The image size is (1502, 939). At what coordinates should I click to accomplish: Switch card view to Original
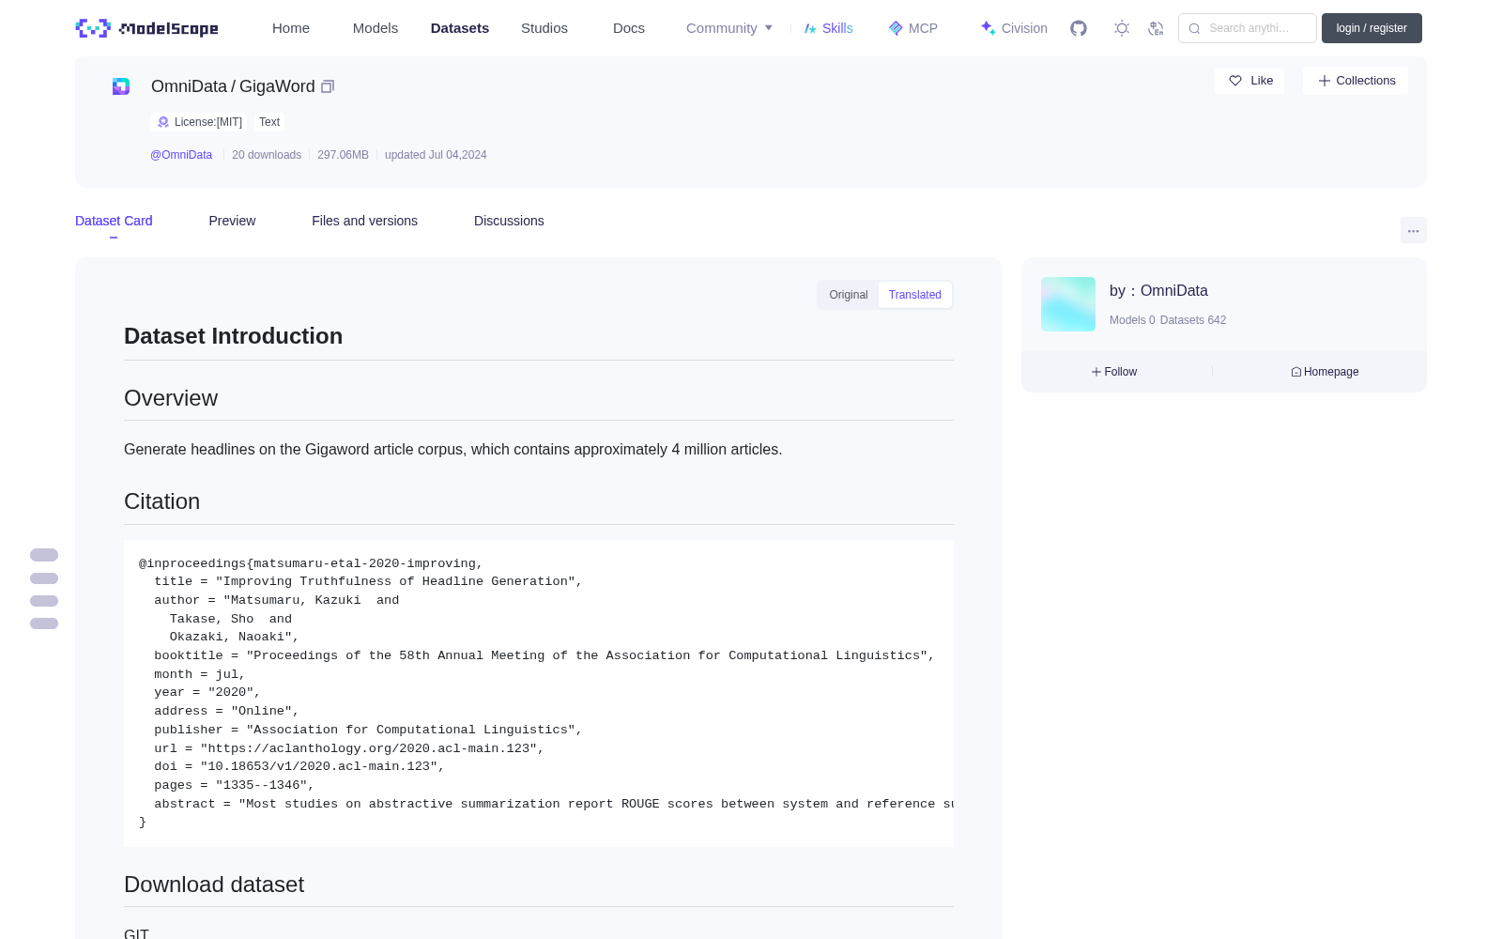(849, 295)
